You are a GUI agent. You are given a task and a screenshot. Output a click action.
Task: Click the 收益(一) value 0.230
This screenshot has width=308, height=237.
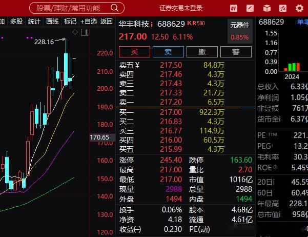pos(173,229)
